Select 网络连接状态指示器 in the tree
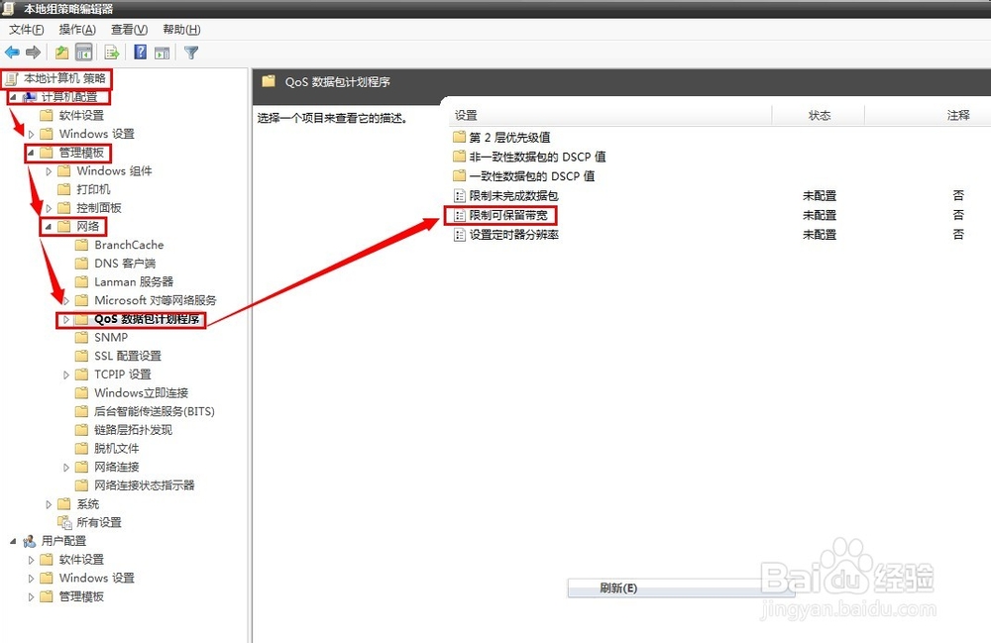Viewport: 991px width, 643px height. pyautogui.click(x=145, y=485)
